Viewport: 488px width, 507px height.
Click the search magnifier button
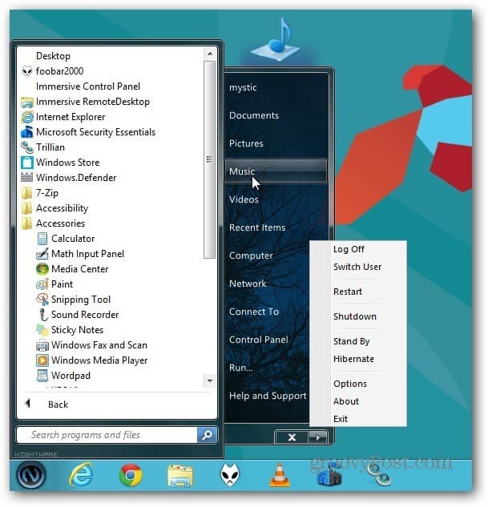tap(207, 435)
